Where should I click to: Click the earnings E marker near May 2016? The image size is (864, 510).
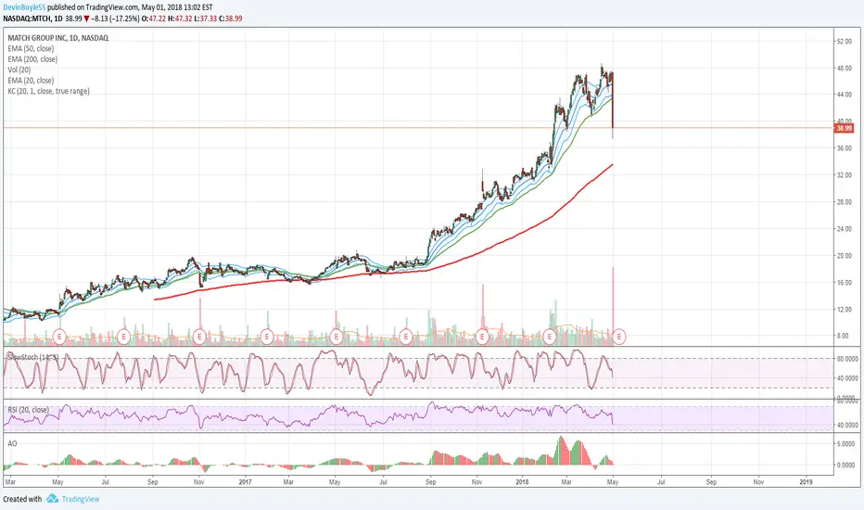[59, 336]
